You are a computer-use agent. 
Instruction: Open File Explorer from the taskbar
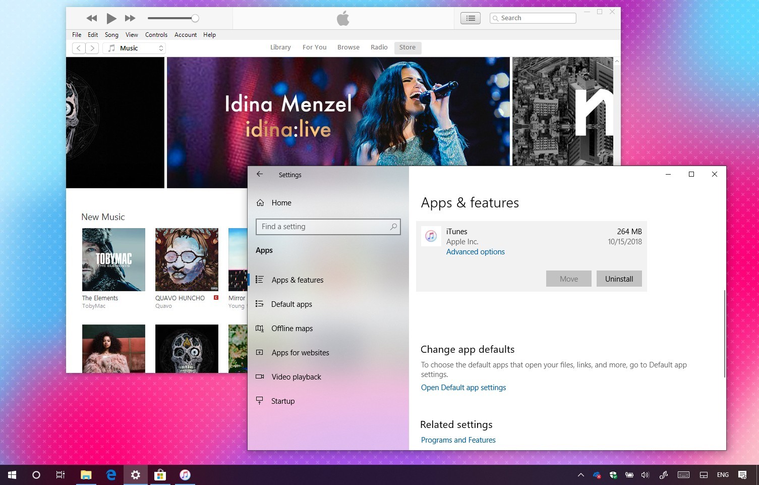point(86,475)
